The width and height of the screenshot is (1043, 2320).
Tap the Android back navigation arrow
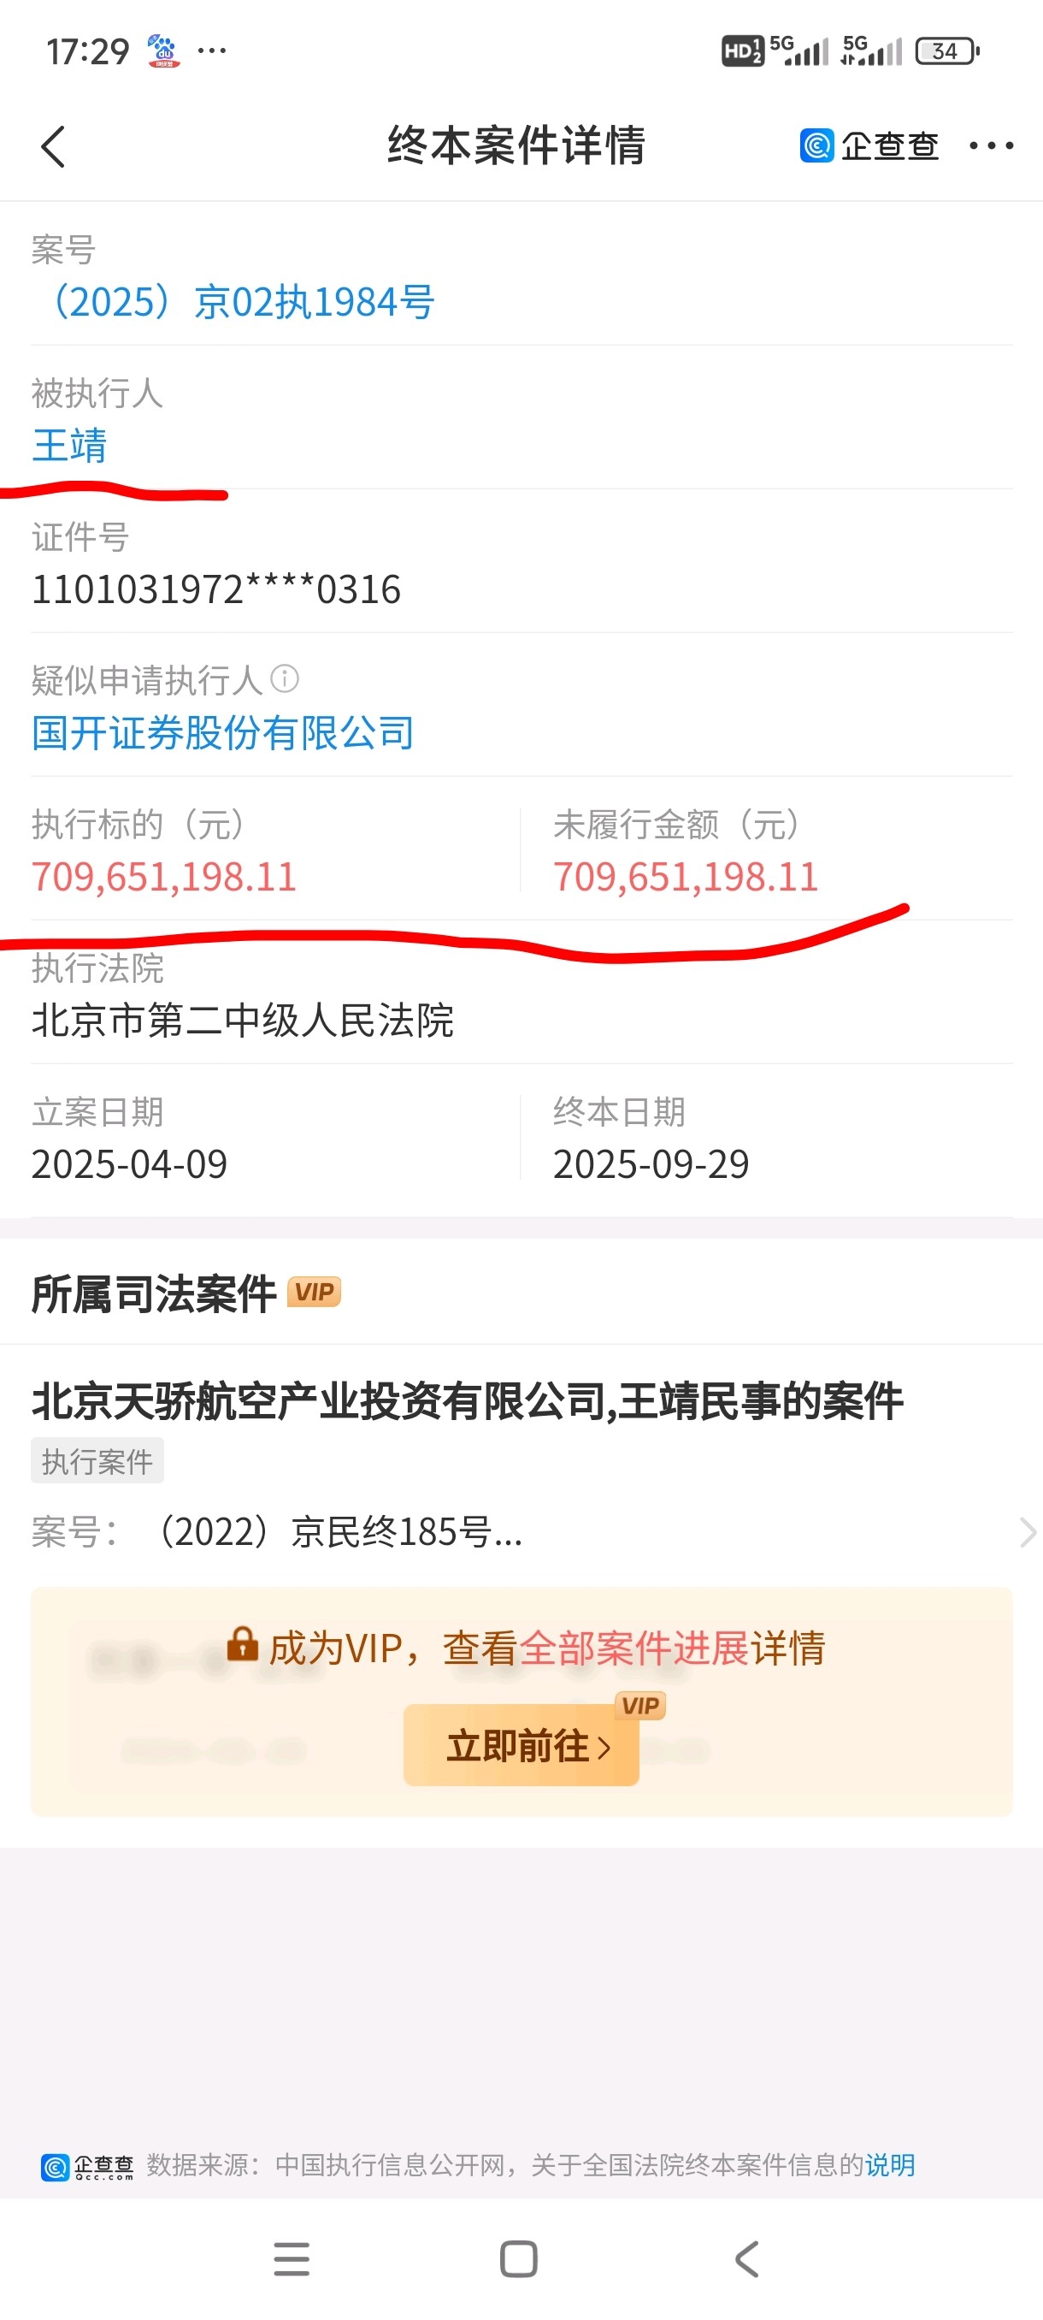pyautogui.click(x=747, y=2258)
